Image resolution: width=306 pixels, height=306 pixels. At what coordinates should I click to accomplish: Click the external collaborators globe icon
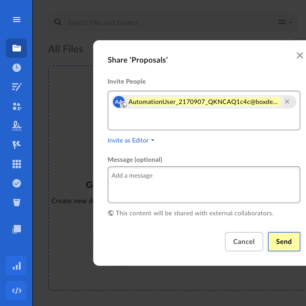pos(111,213)
